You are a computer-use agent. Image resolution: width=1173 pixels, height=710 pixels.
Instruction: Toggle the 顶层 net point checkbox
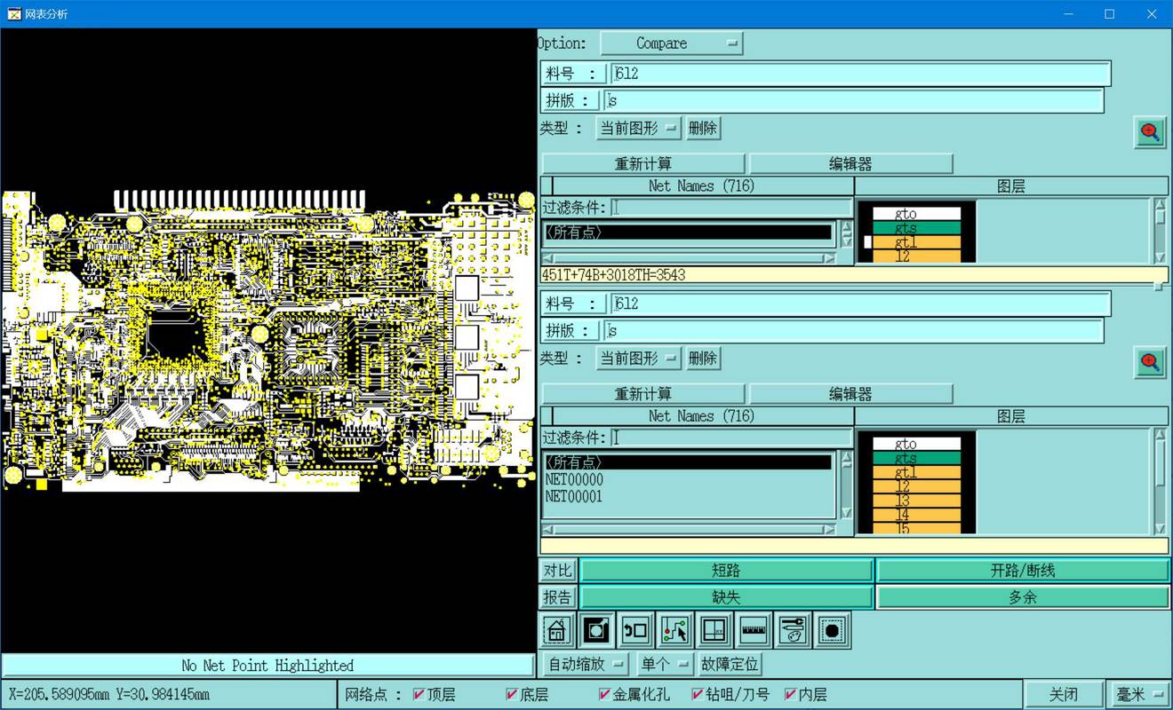click(419, 694)
